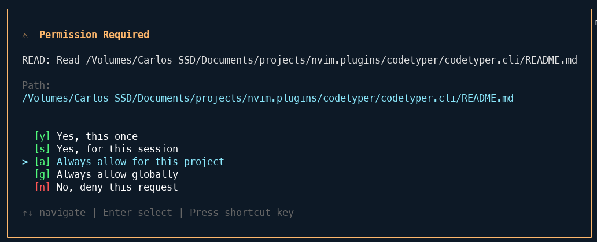This screenshot has width=597, height=242.
Task: Click the [s] shortcut key bracket
Action: coord(42,149)
